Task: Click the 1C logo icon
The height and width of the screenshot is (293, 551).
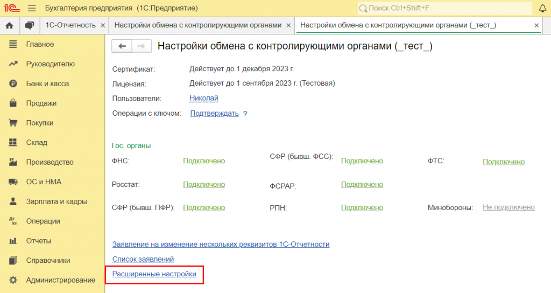Action: click(12, 8)
